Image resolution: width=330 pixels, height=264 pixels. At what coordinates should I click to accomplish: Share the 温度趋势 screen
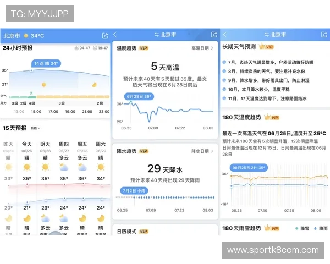(214, 35)
